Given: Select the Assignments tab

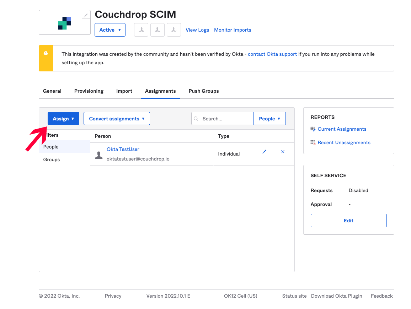Looking at the screenshot, I should tap(160, 91).
